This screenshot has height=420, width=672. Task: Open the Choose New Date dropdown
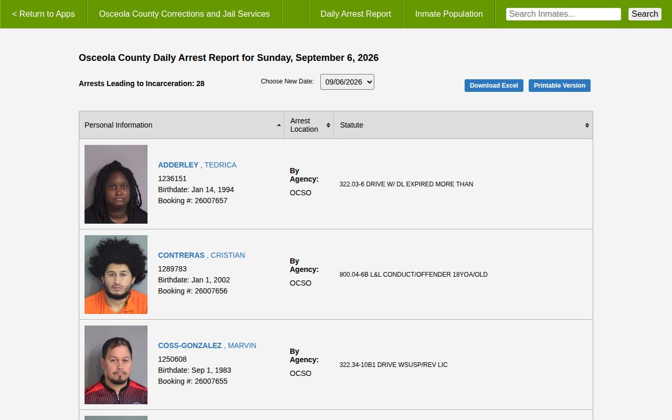click(347, 82)
